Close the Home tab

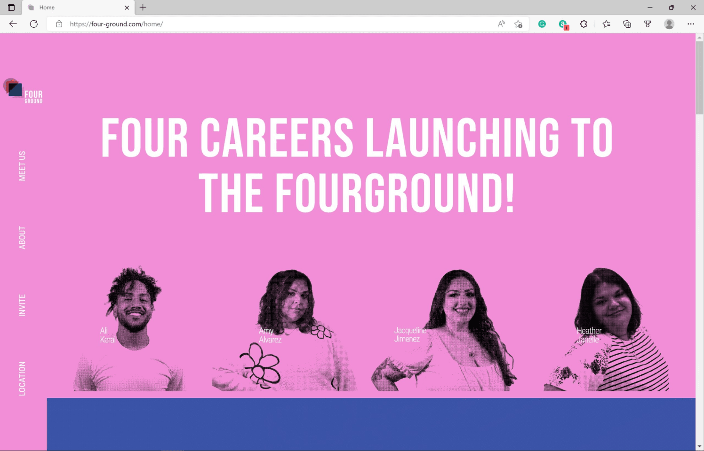click(x=127, y=8)
